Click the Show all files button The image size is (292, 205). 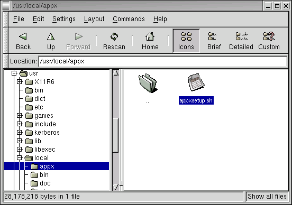[x=267, y=197]
